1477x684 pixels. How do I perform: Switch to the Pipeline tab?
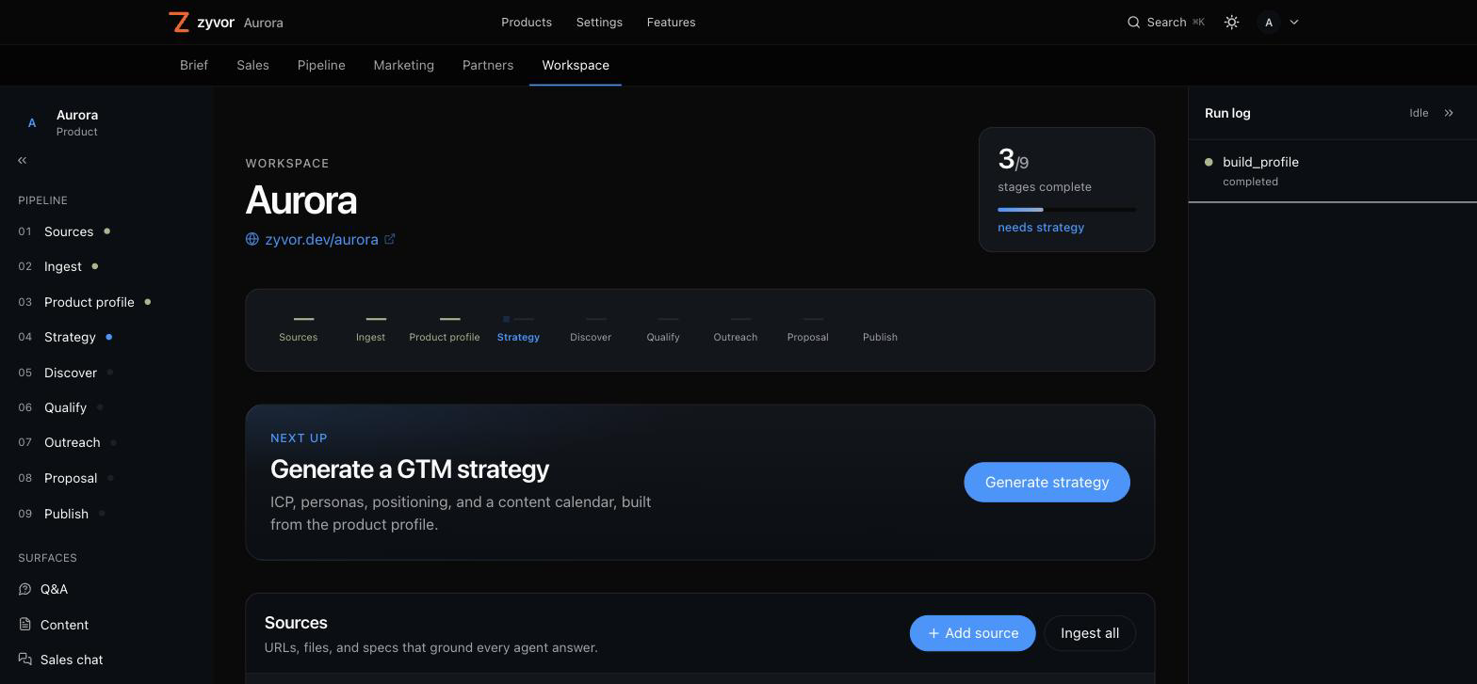coord(321,65)
